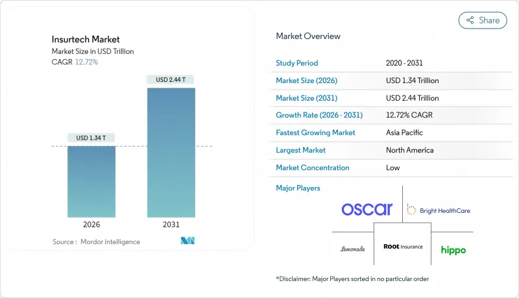The height and width of the screenshot is (298, 519).
Task: Click the Bright HealthCare logo
Action: pyautogui.click(x=439, y=210)
